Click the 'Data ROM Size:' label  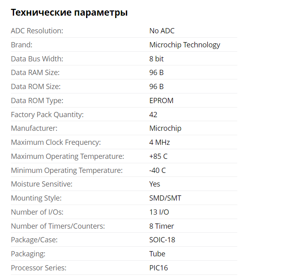[36, 87]
